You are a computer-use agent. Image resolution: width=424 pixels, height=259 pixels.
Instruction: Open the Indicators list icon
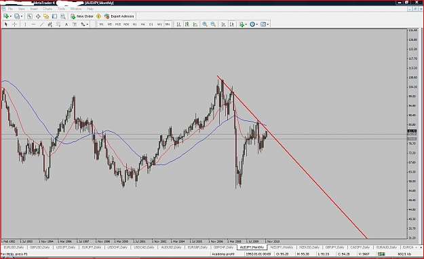point(242,24)
